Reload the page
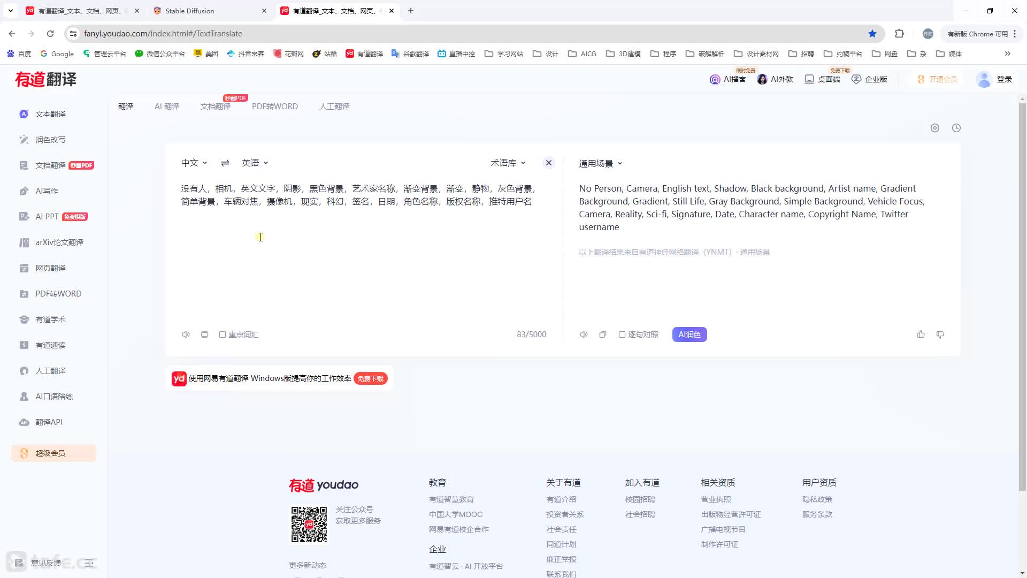1027x578 pixels. pyautogui.click(x=50, y=34)
